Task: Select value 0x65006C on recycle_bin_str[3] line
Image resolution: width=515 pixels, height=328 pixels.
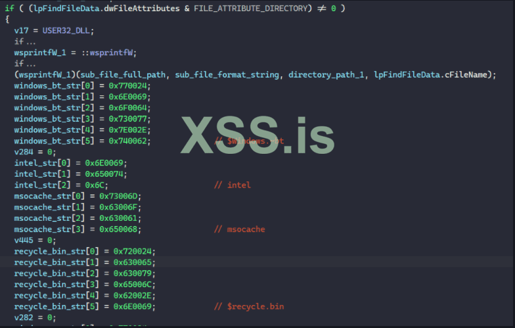Action: (133, 285)
